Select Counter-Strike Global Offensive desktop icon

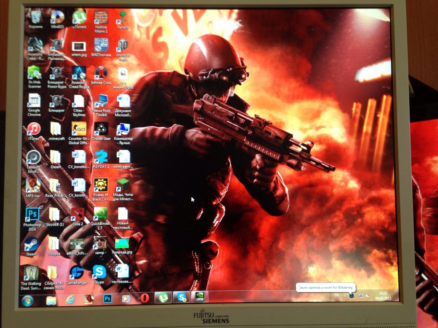pos(79,130)
